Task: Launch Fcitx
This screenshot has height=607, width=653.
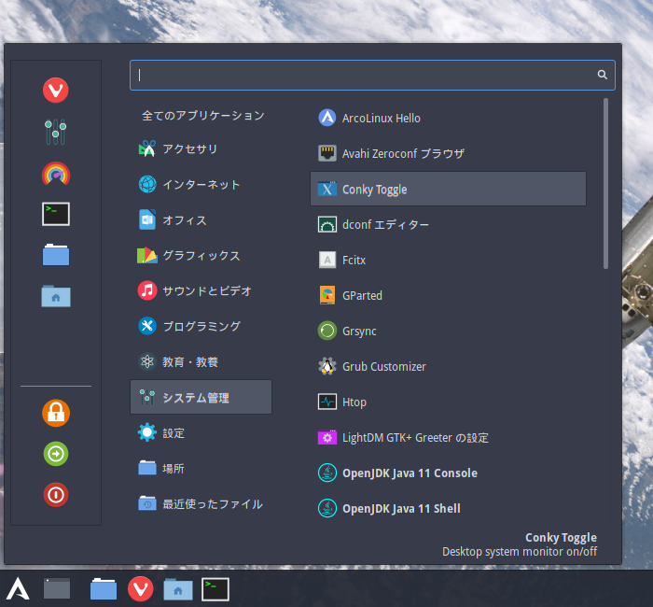Action: (448, 260)
